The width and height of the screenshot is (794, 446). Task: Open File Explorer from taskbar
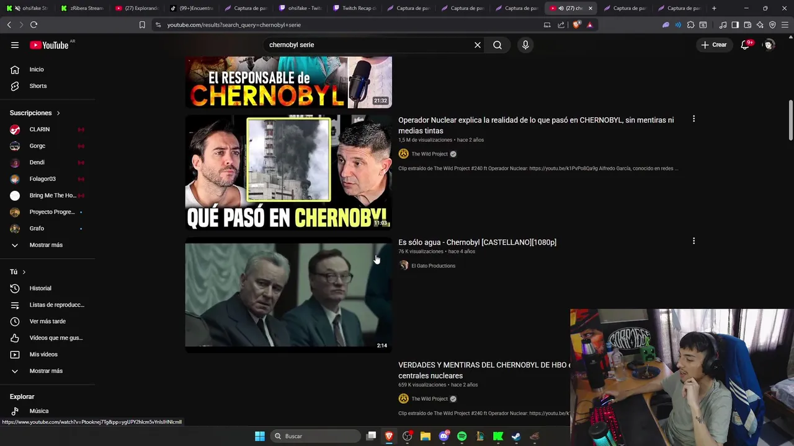(426, 436)
